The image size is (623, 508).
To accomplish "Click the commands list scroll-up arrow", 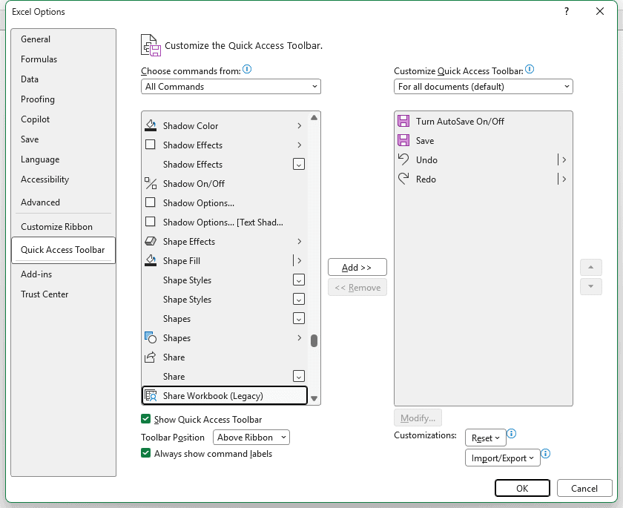I will tap(314, 118).
